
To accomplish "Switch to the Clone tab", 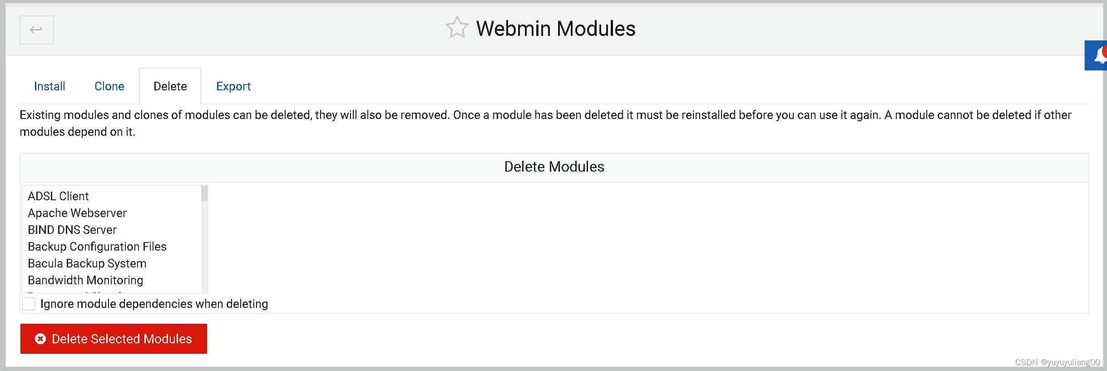I will (109, 86).
